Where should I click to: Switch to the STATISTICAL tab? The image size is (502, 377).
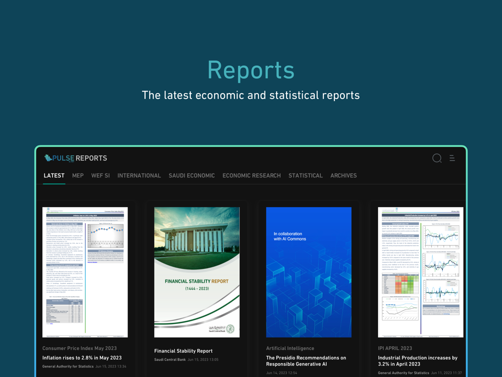[305, 175]
